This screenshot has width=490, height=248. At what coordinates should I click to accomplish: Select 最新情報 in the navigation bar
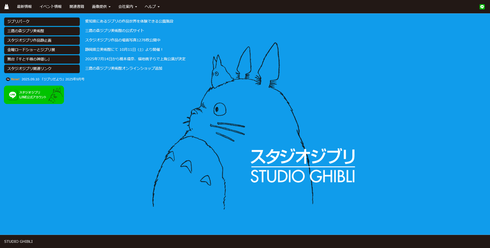tap(24, 7)
